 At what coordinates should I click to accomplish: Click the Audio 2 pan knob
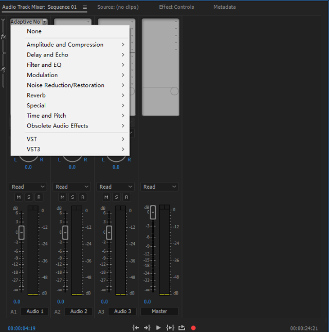(72, 159)
